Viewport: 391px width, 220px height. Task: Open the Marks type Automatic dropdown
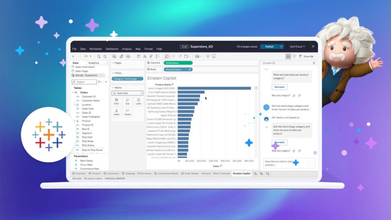tap(128, 93)
